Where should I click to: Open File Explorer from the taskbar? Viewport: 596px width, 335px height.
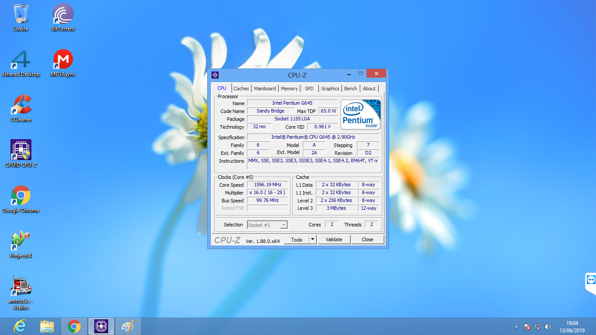pyautogui.click(x=47, y=326)
